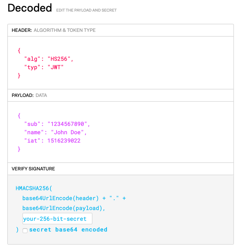
Task: Click the "sub": "1234567890" payload line
Action: click(x=57, y=124)
